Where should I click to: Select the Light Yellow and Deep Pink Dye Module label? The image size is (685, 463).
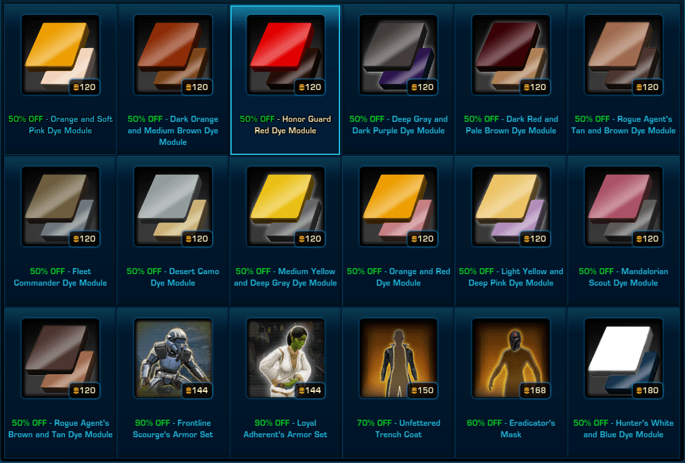point(511,277)
